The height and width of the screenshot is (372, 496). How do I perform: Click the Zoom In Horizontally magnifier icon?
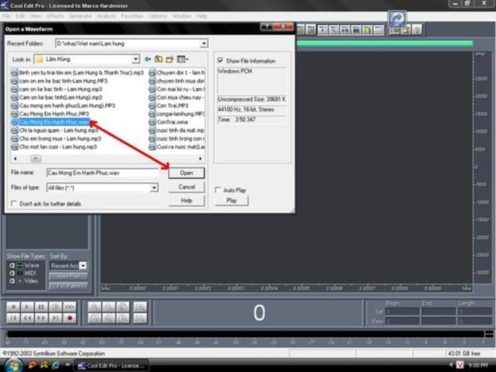95,307
